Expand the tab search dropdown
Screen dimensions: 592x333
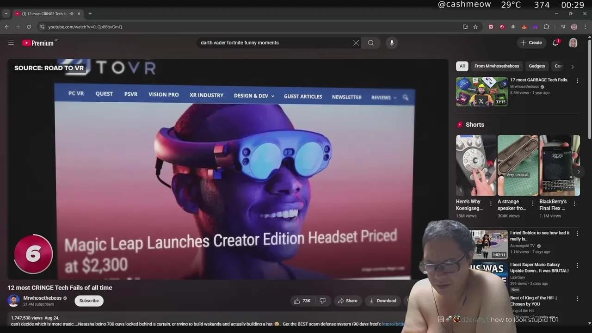click(x=6, y=13)
